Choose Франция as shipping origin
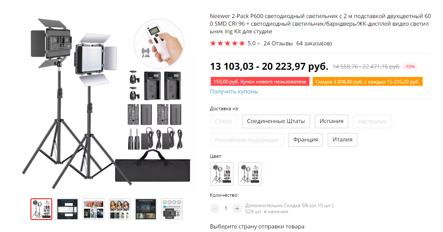 click(x=305, y=140)
